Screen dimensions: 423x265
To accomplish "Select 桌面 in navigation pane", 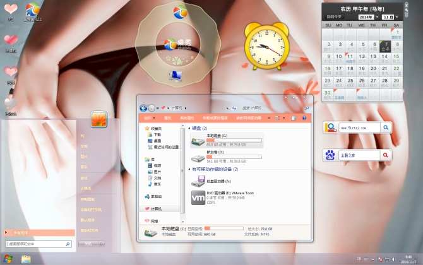I will [x=157, y=141].
